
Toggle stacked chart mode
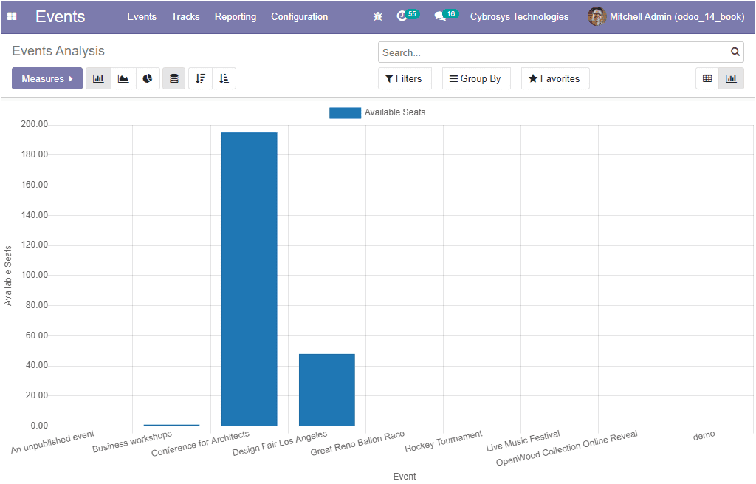pyautogui.click(x=174, y=78)
